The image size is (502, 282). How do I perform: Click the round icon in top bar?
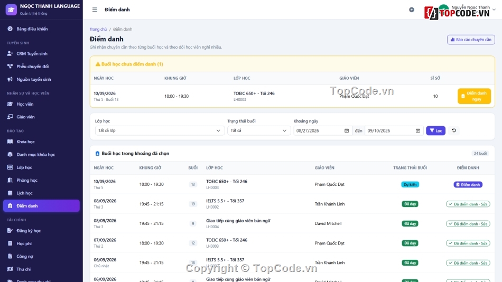click(412, 10)
